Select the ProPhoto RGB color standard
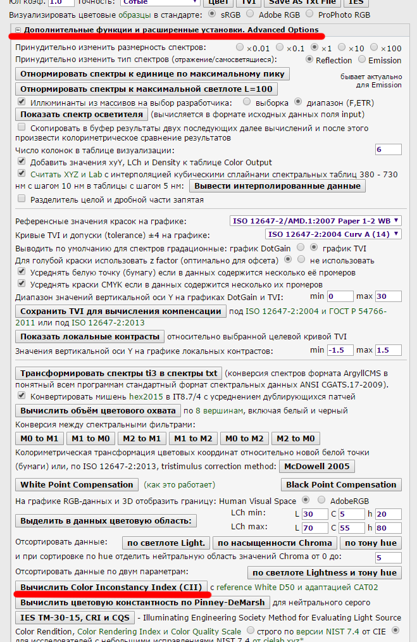 click(x=310, y=13)
